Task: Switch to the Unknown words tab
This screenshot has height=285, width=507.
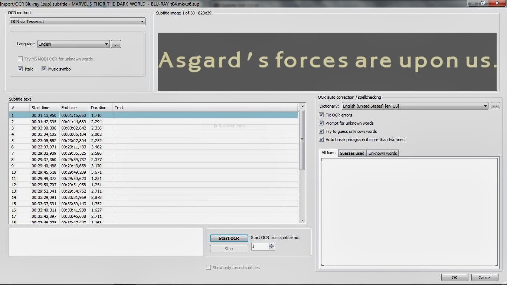Action: point(383,153)
